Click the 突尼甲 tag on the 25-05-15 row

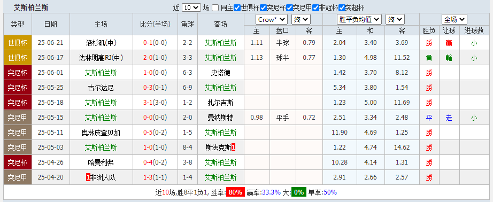17,118
